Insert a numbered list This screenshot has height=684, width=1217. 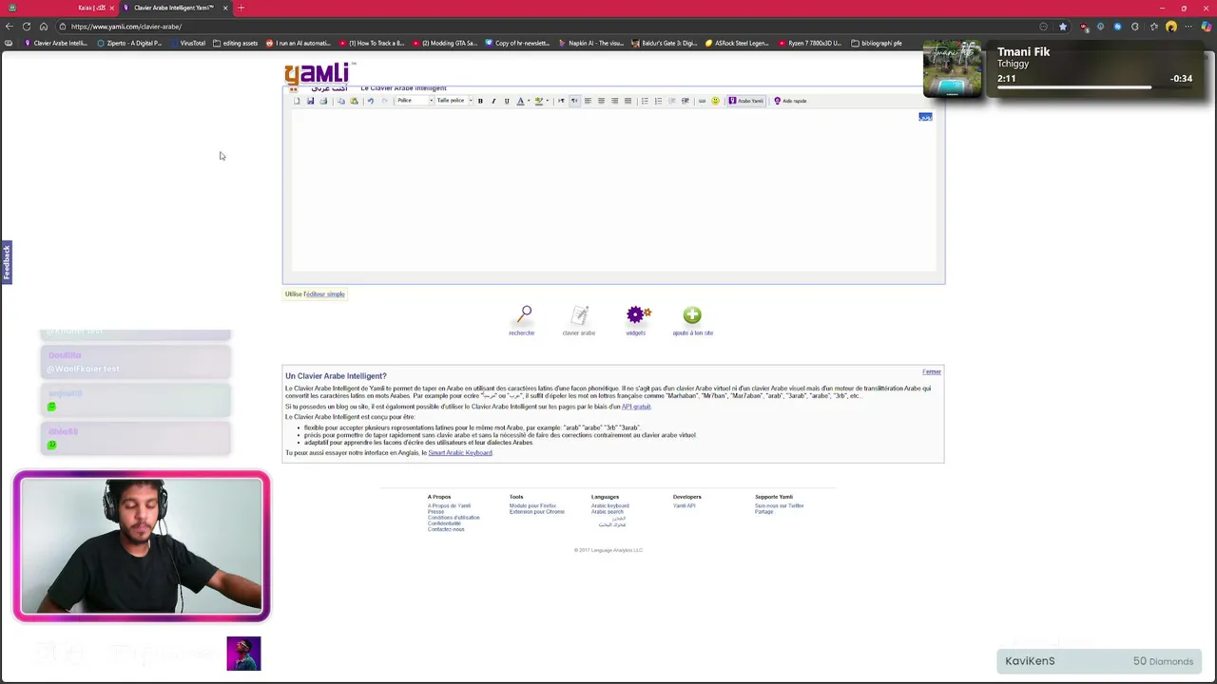tap(658, 101)
